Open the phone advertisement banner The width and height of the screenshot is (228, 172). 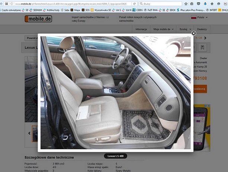[x=202, y=128]
